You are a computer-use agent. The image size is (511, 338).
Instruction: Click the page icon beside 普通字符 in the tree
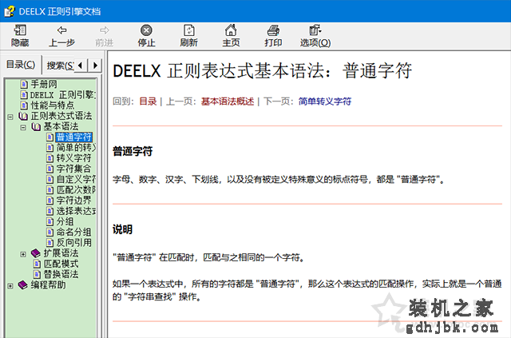pos(50,137)
